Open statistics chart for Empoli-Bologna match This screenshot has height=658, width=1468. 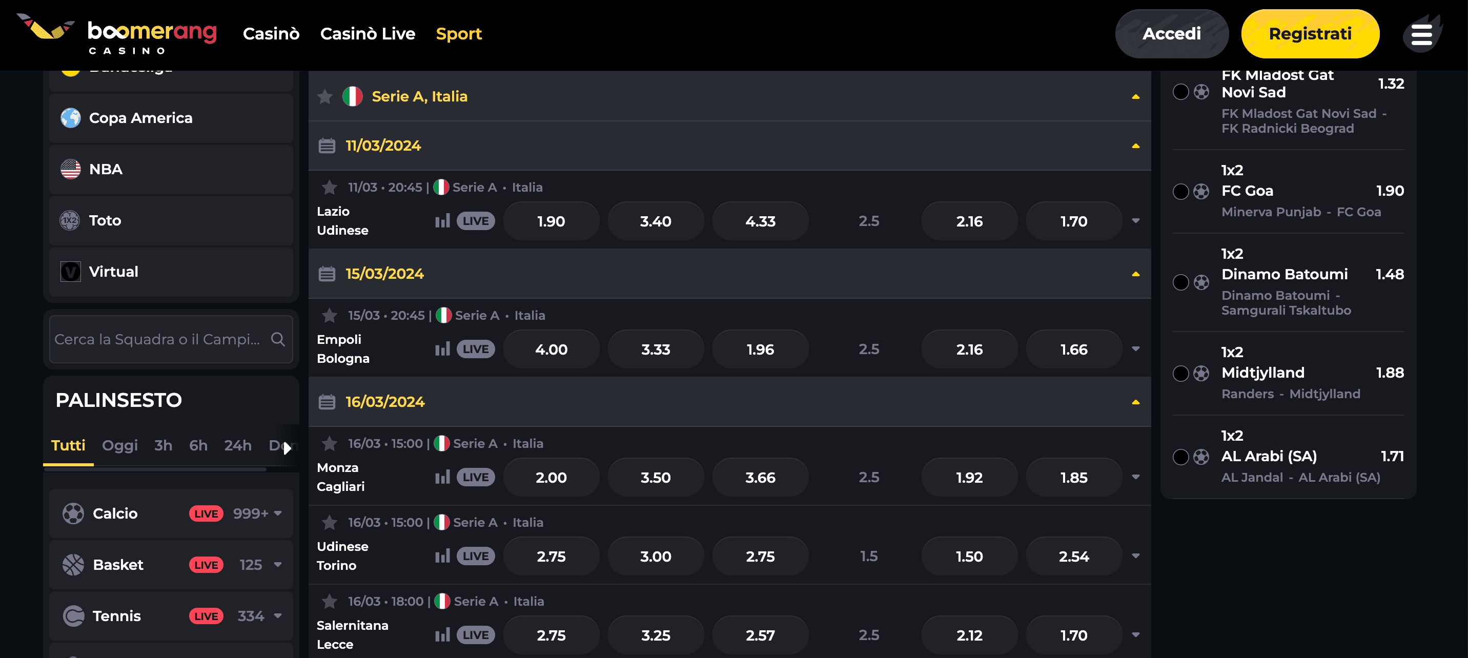[x=442, y=348]
